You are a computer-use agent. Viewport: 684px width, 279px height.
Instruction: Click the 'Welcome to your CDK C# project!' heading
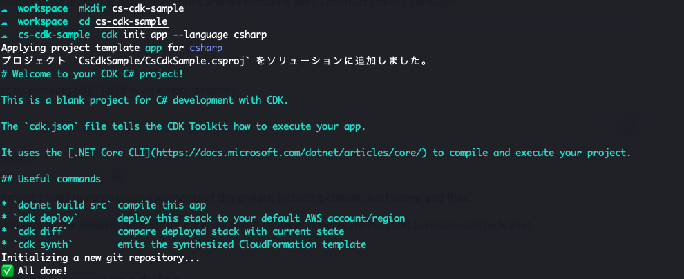[93, 74]
